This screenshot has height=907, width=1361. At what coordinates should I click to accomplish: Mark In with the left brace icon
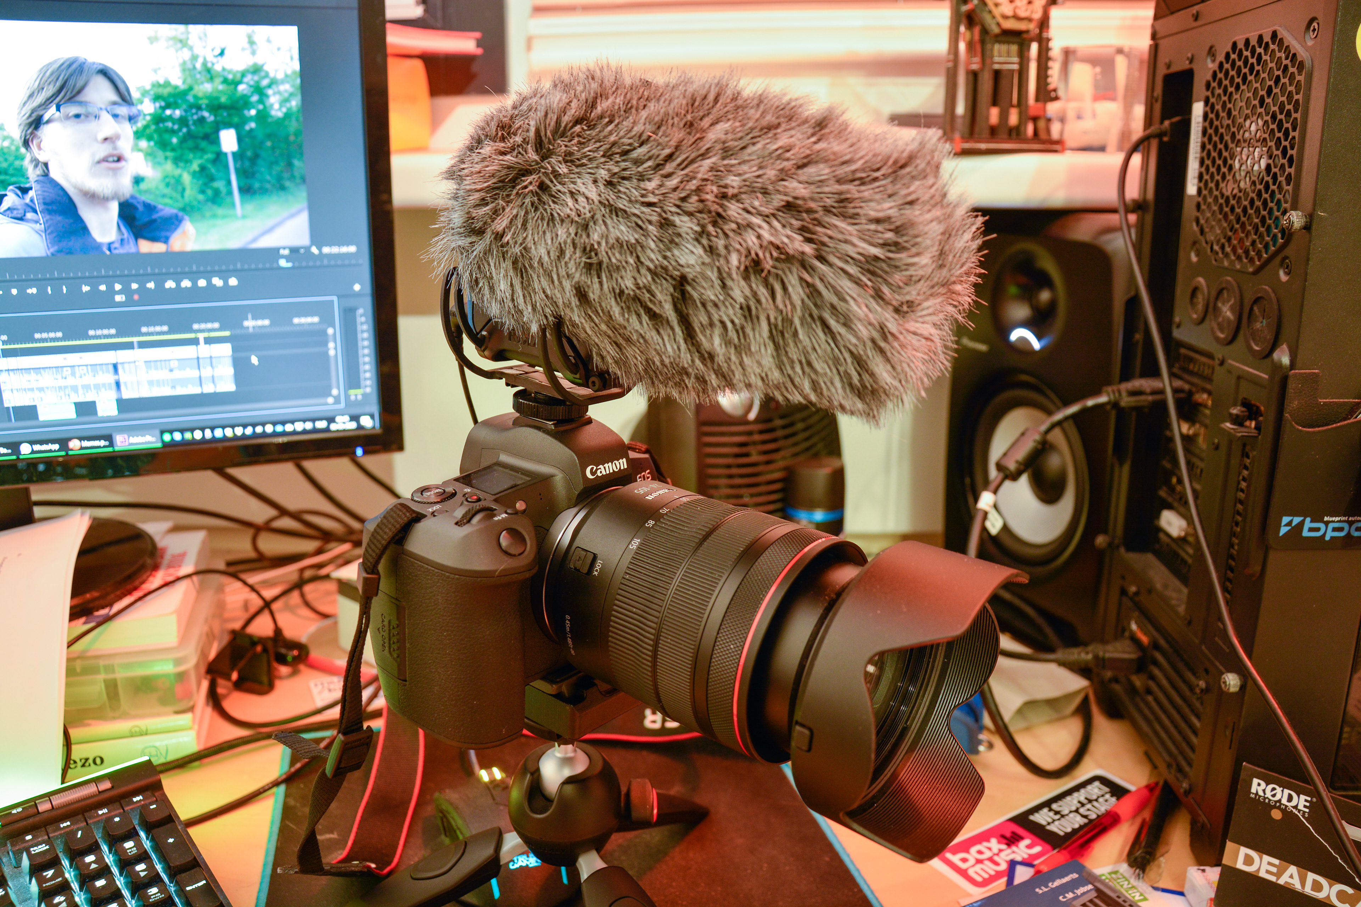click(50, 290)
